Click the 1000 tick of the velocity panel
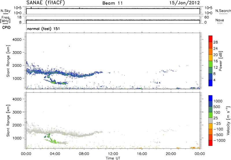The height and width of the screenshot is (160, 231). tap(17, 138)
